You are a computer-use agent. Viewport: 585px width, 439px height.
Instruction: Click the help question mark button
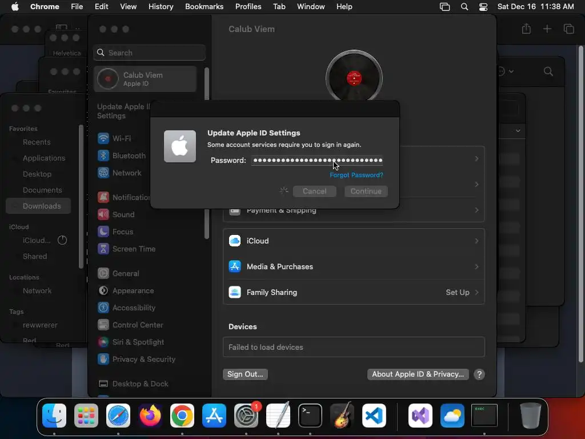point(479,374)
